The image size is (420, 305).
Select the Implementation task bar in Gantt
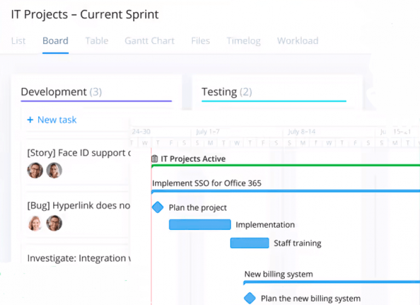tap(200, 224)
